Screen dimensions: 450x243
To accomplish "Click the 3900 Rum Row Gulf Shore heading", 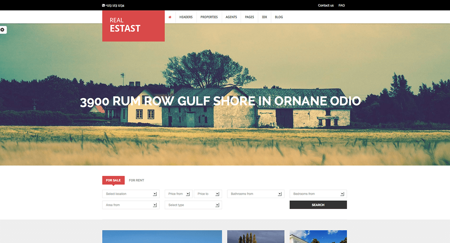I will (220, 101).
